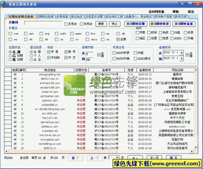Viewport: 203px width, 169px height.
Task: Enable the 右包含 checkbox
Action: (82, 24)
